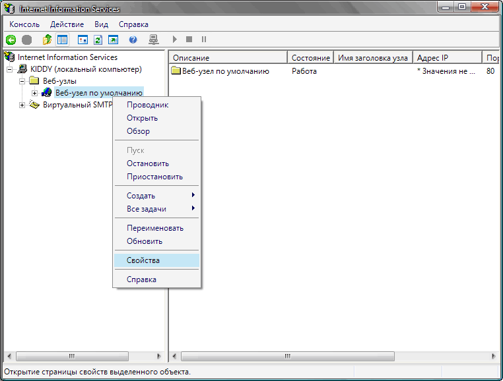
Task: Click folder icon in the list row
Action: click(176, 71)
